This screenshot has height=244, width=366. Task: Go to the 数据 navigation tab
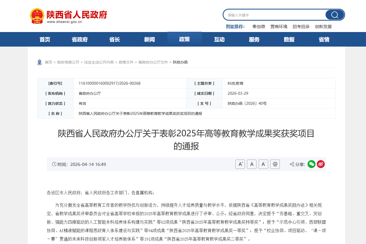click(289, 39)
